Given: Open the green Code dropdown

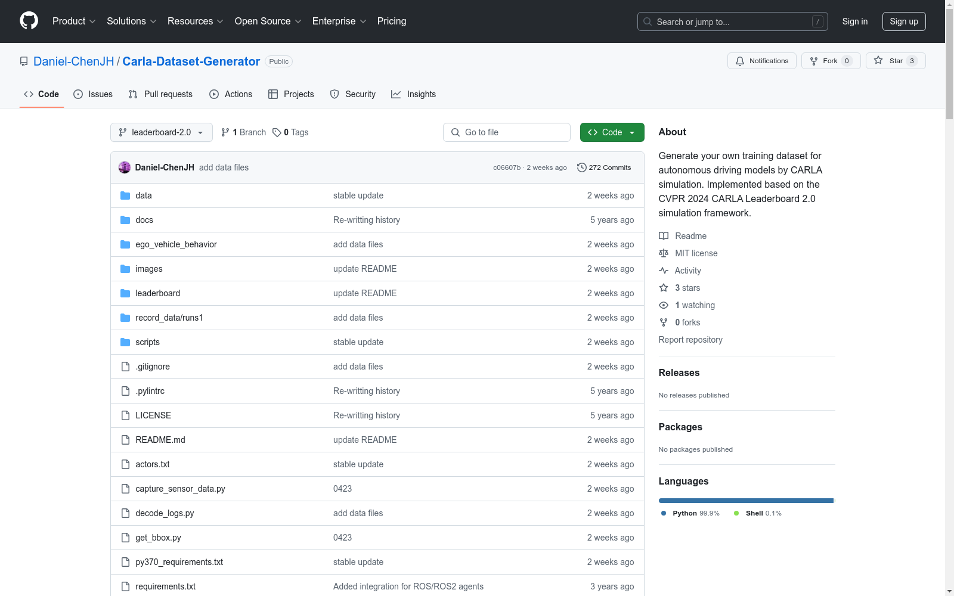Looking at the screenshot, I should [612, 132].
